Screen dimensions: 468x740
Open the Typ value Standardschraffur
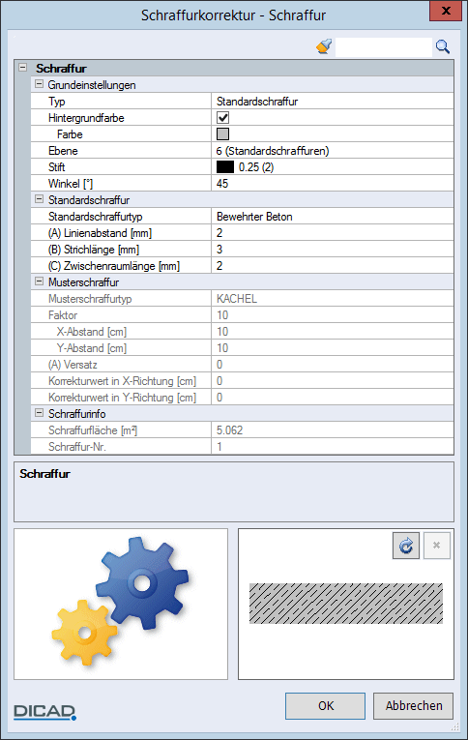click(x=332, y=102)
